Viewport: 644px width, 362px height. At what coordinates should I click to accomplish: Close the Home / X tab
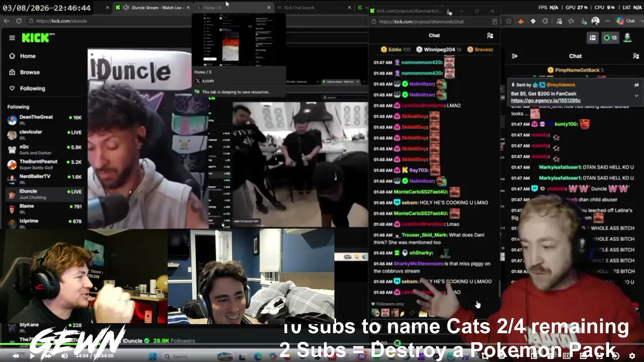[269, 8]
